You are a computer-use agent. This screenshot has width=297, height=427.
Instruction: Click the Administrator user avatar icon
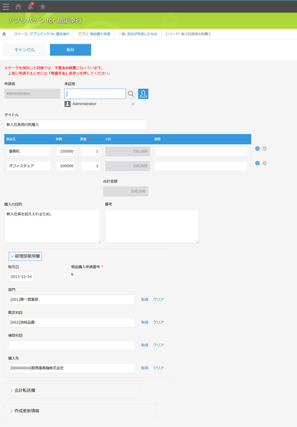tap(67, 104)
